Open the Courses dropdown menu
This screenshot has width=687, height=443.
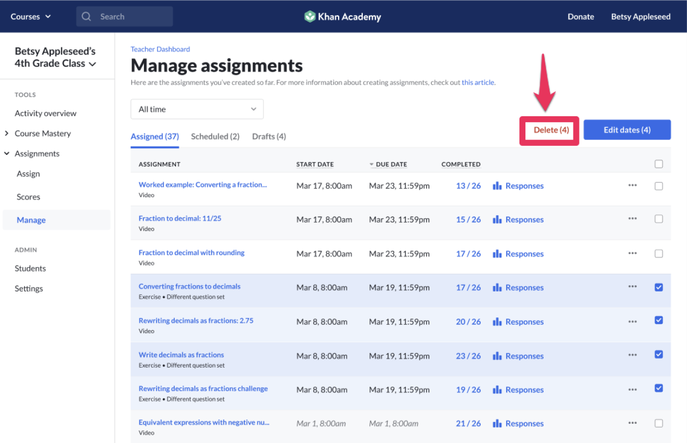point(31,17)
